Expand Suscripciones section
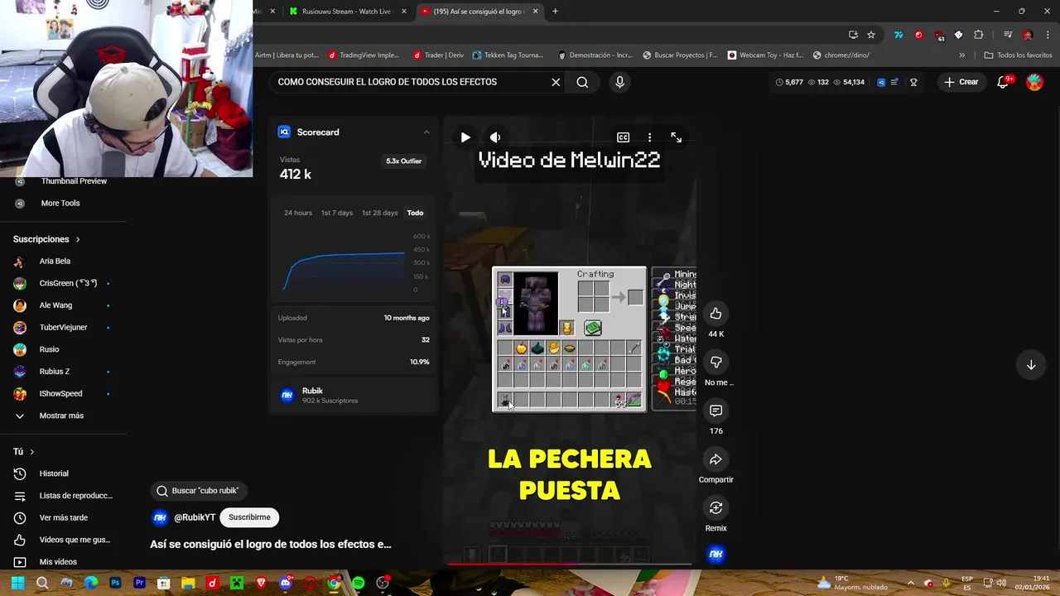1060x596 pixels. coord(46,239)
